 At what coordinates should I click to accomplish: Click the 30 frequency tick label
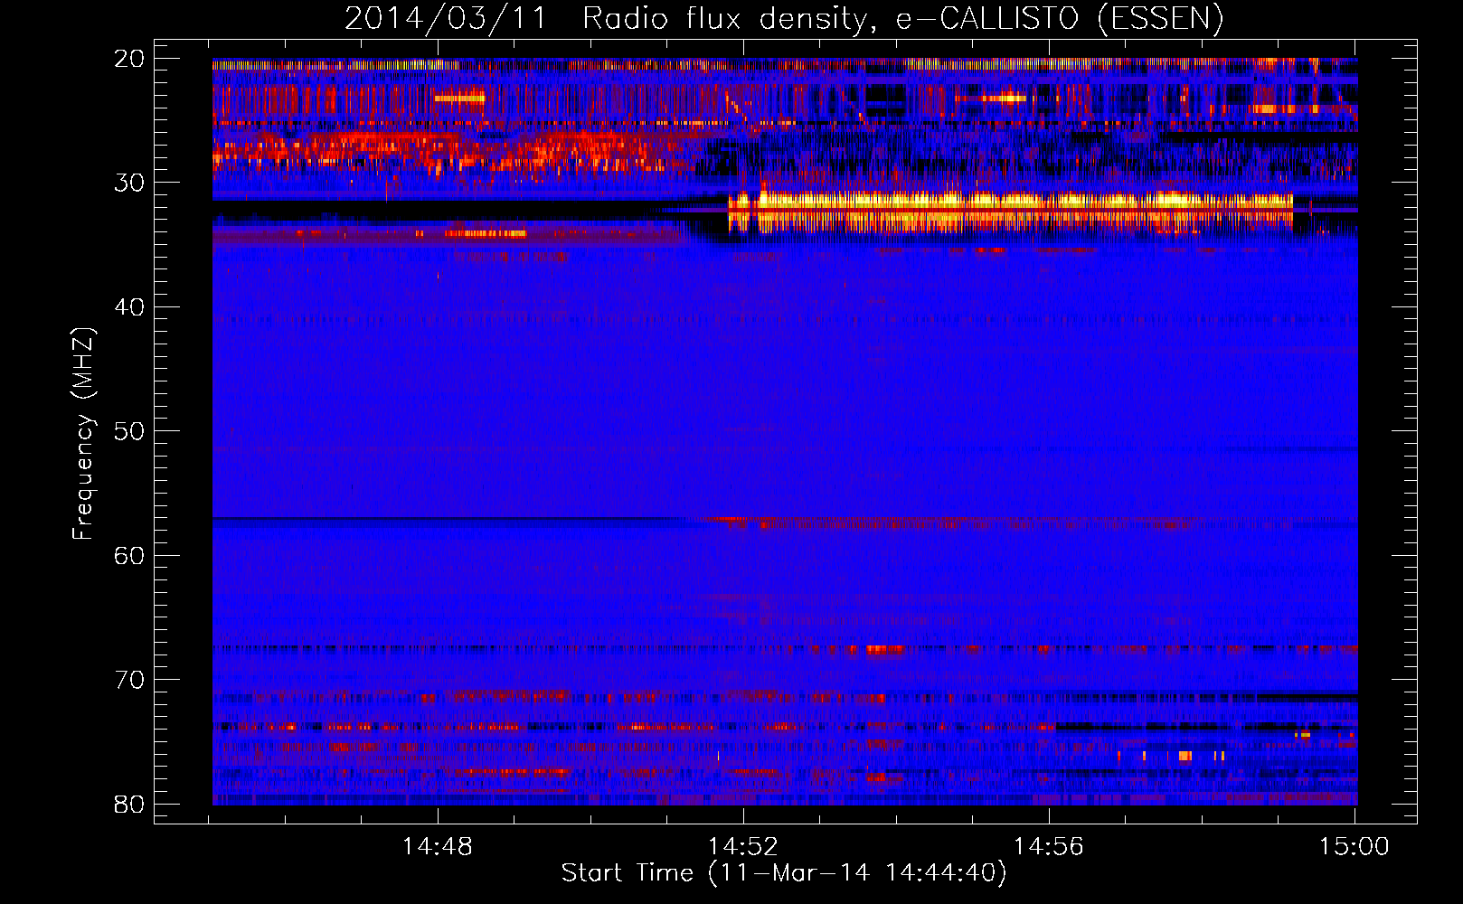[x=129, y=183]
